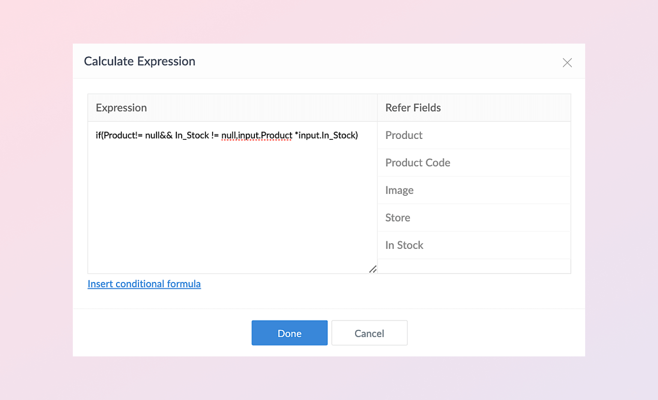
Task: Open the Insert conditional formula link
Action: [144, 284]
